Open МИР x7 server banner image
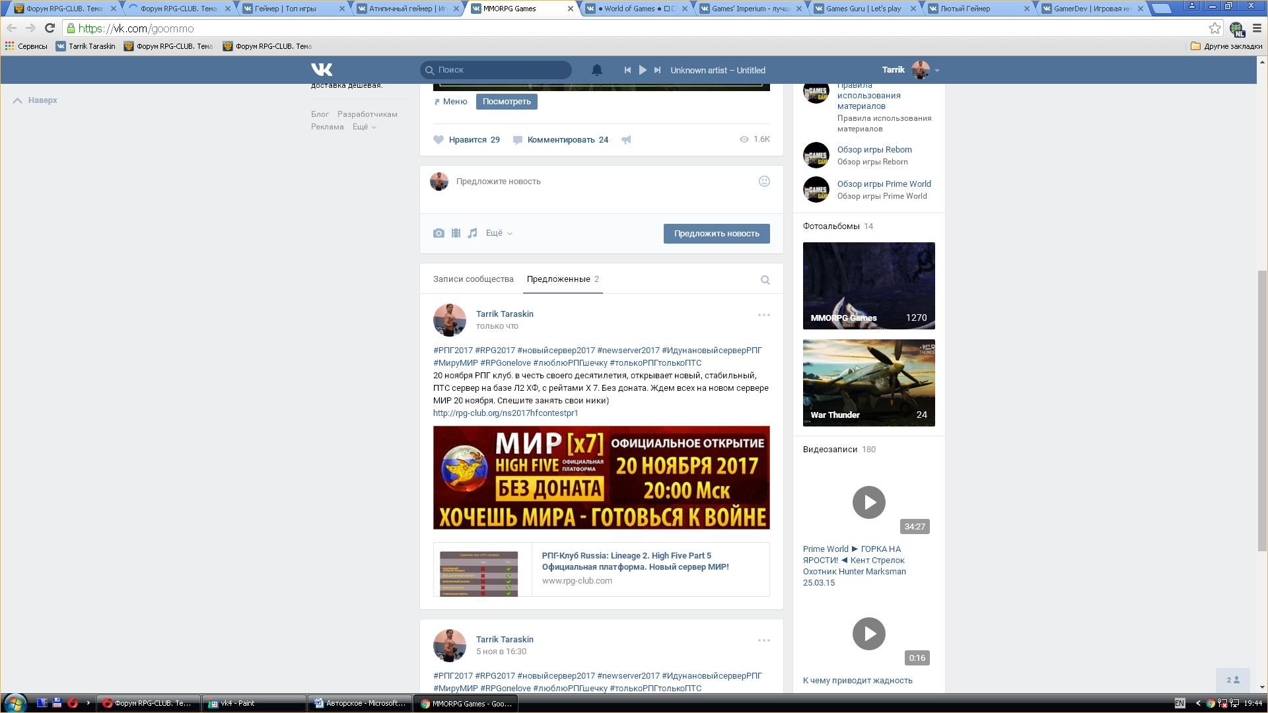Viewport: 1268px width, 713px height. pos(601,477)
